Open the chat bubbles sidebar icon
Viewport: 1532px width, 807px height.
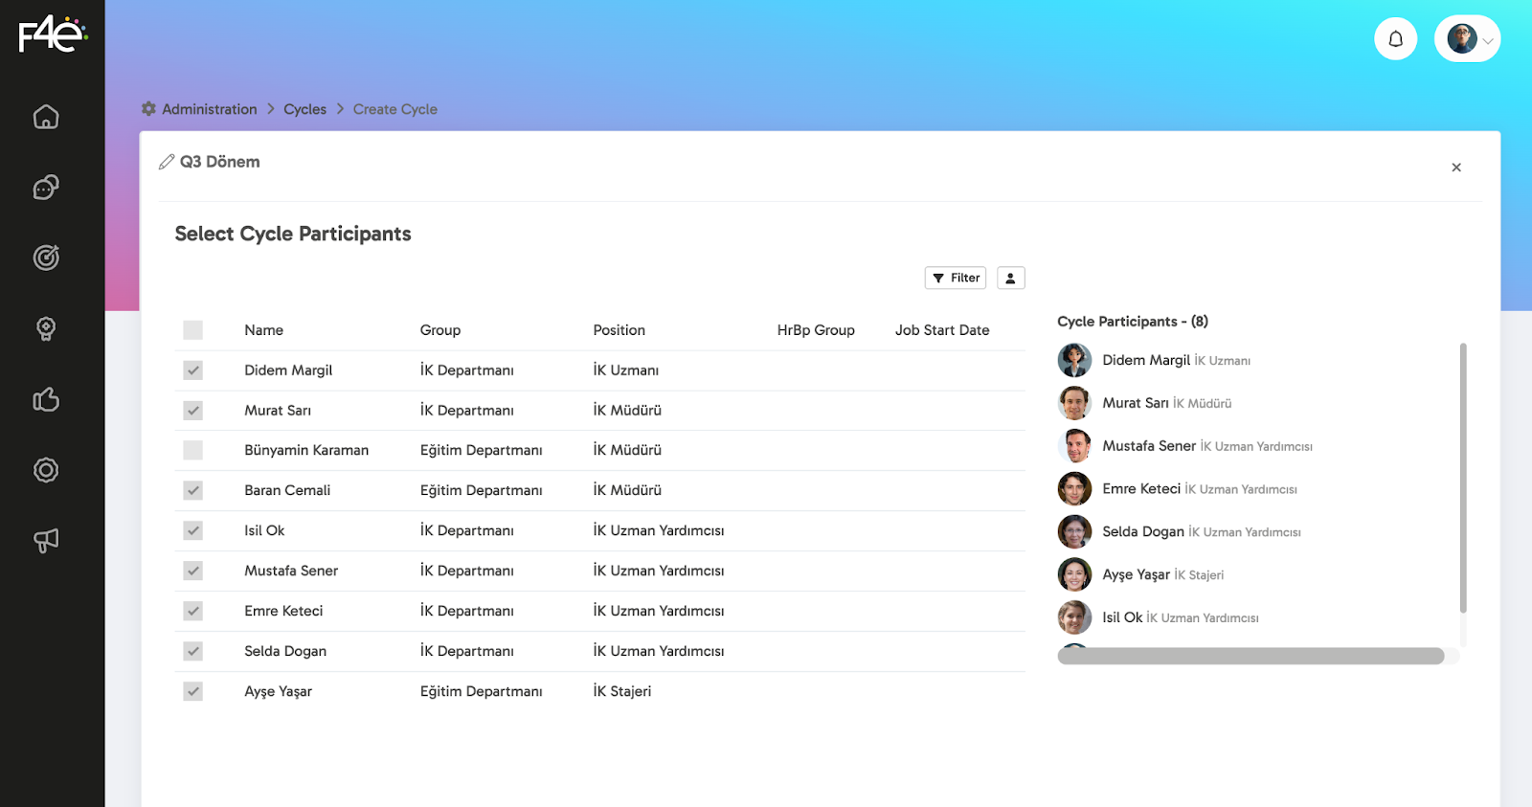[x=46, y=188]
